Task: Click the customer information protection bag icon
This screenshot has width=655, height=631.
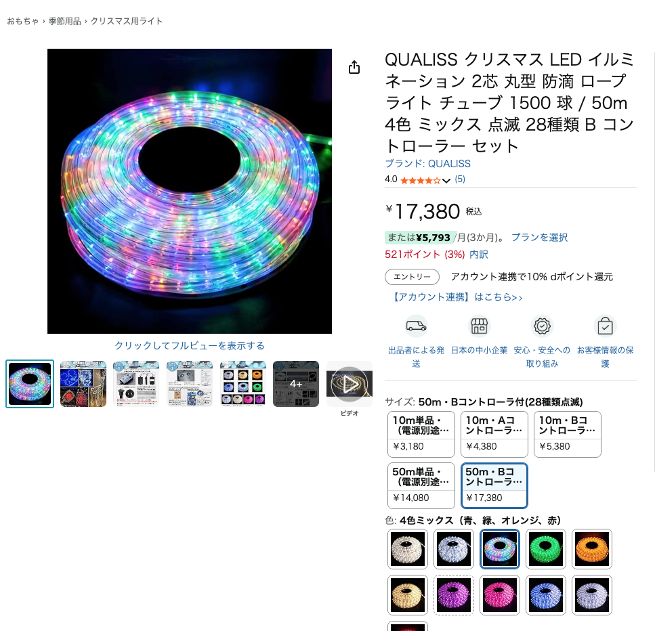Action: (605, 326)
